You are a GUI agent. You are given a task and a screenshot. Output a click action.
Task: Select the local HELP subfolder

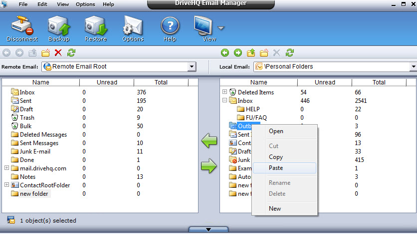click(x=248, y=109)
